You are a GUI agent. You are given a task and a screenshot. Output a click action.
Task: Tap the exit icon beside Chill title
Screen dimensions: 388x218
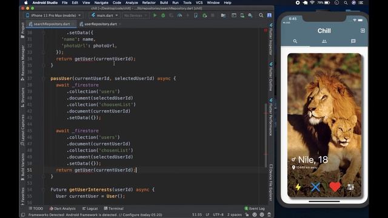pyautogui.click(x=363, y=31)
